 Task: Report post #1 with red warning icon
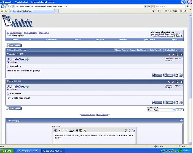click(173, 55)
